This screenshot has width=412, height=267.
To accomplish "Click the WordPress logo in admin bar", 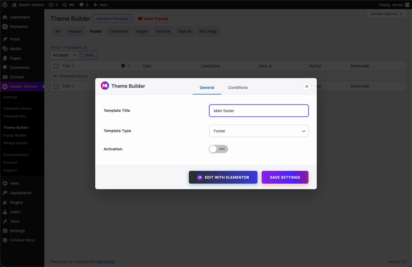I will pos(5,5).
